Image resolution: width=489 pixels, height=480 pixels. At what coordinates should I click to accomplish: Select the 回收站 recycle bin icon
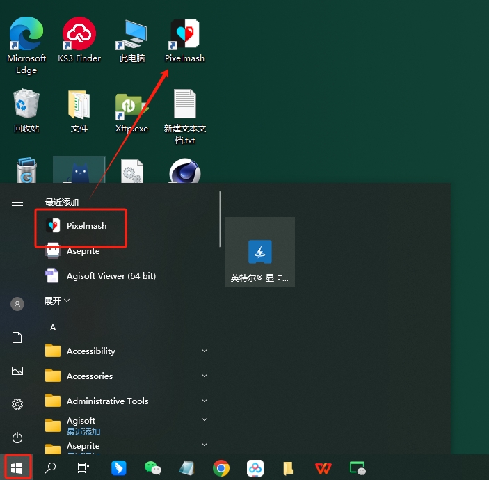(26, 111)
